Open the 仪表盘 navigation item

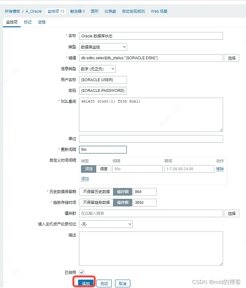[x=110, y=11]
